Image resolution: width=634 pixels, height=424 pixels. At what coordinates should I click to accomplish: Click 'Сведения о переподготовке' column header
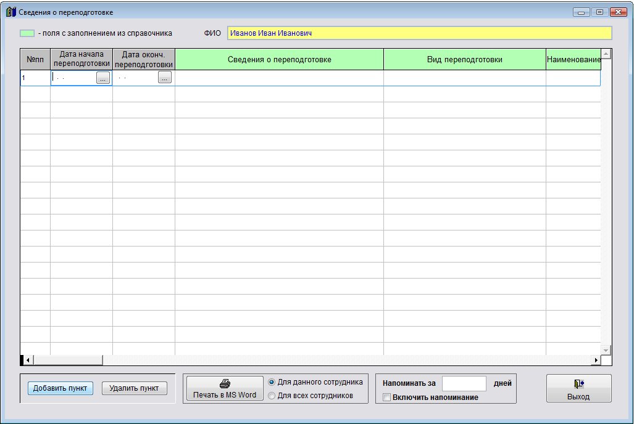tap(279, 60)
